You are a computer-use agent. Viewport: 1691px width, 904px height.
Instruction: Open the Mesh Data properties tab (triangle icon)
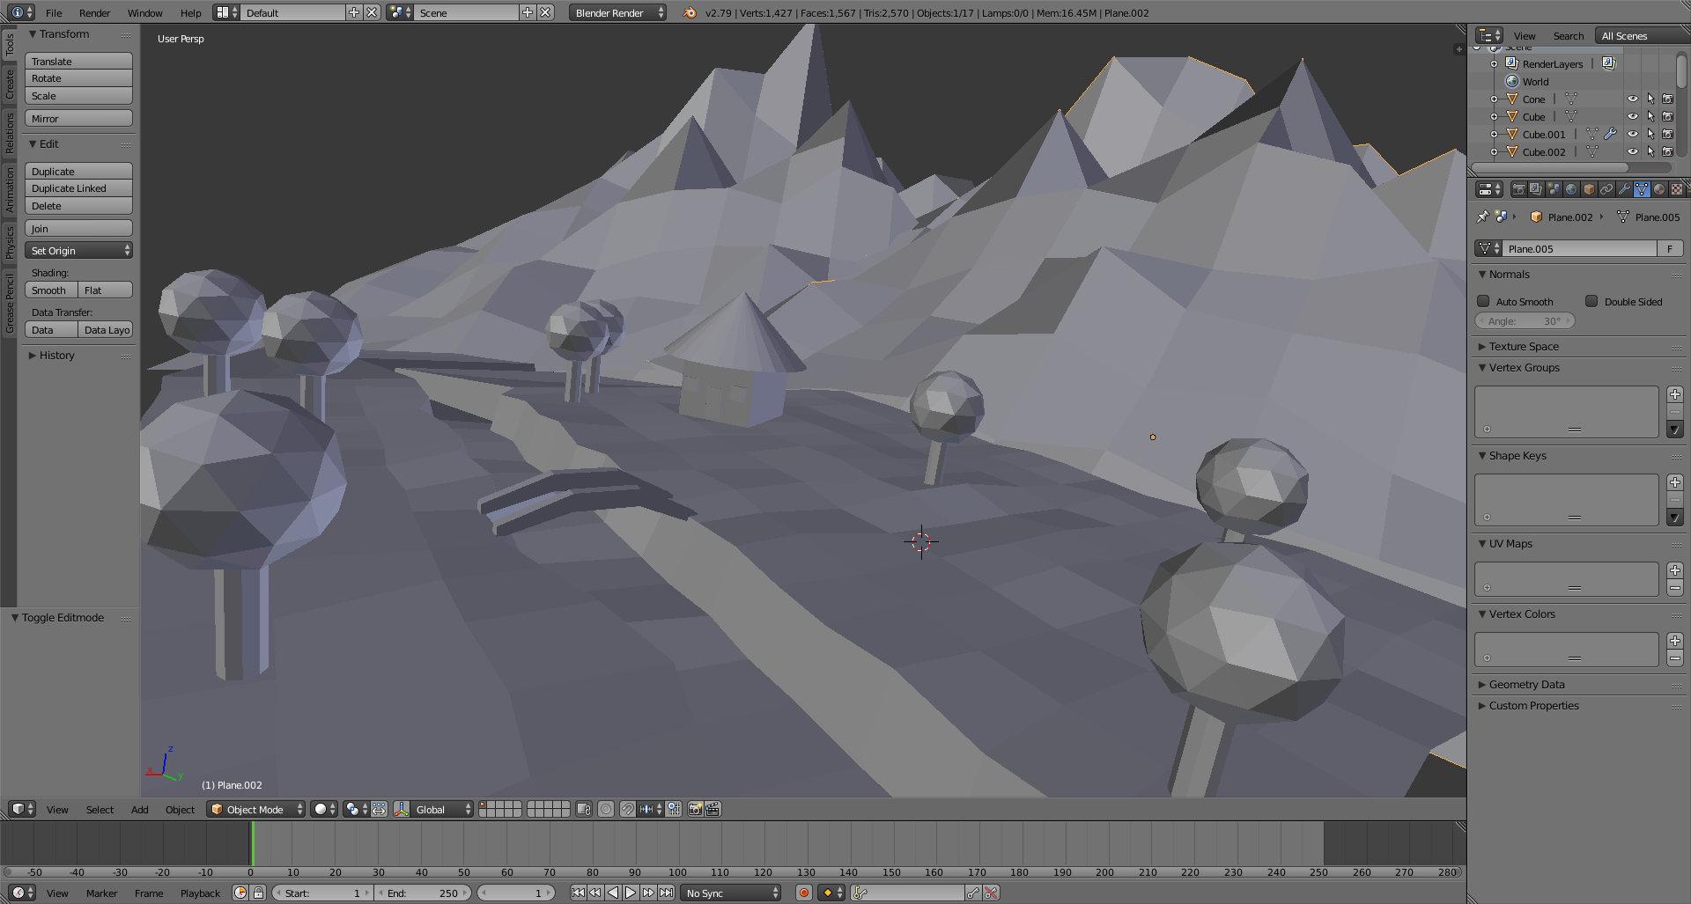[1642, 189]
